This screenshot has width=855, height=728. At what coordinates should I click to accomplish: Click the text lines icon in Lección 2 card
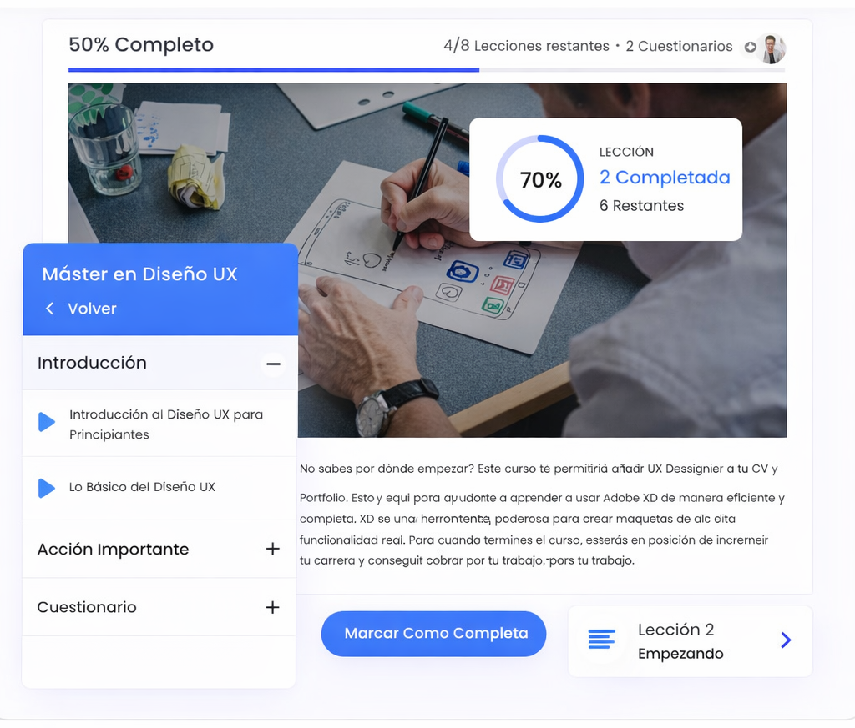(x=601, y=639)
